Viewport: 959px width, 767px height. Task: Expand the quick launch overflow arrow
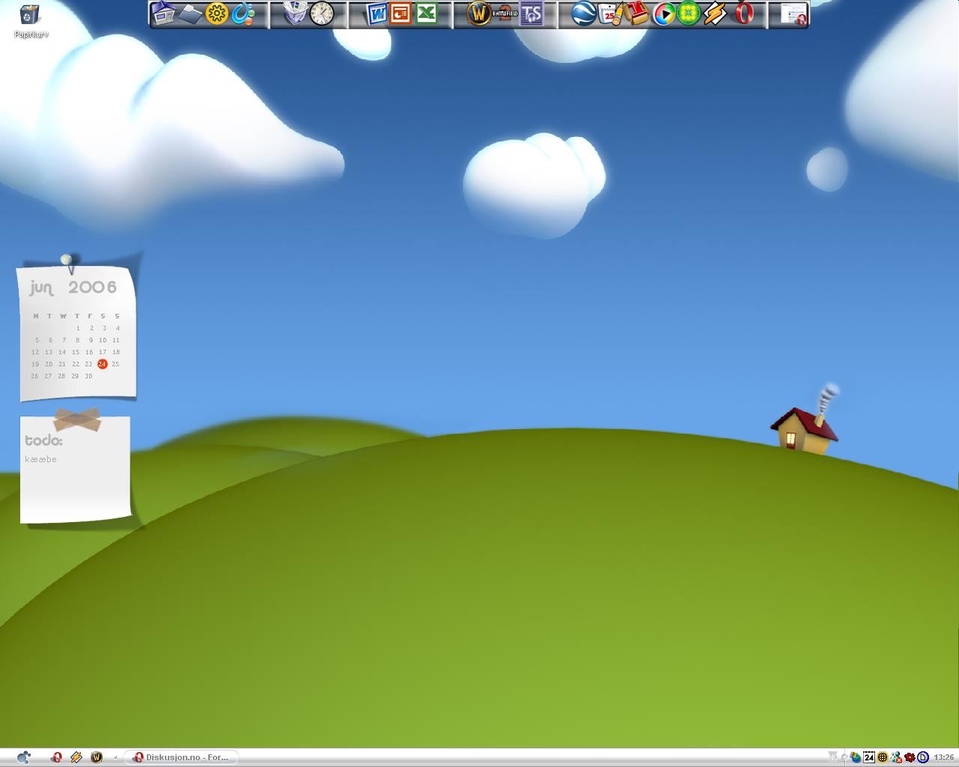pos(115,757)
